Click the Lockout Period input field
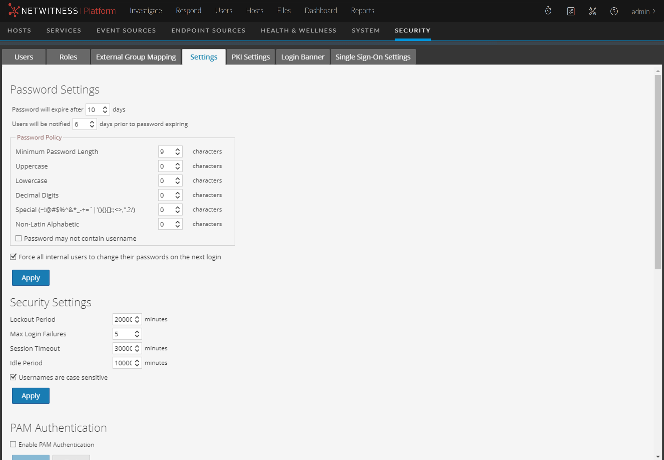Viewport: 664px width, 460px height. [123, 319]
